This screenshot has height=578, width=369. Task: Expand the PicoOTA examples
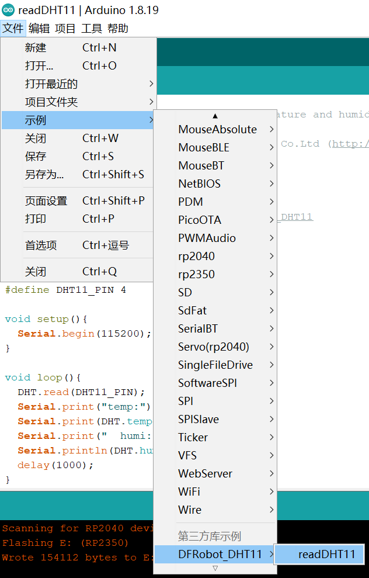215,220
